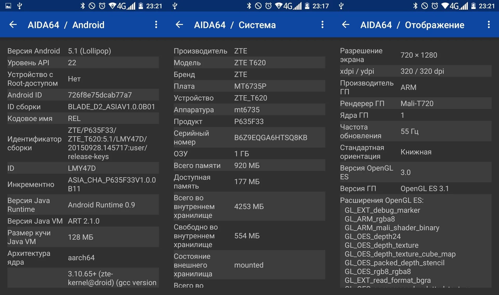This screenshot has height=295, width=499.
Task: Select the 'AIDA64 / Отображение' title
Action: point(412,25)
